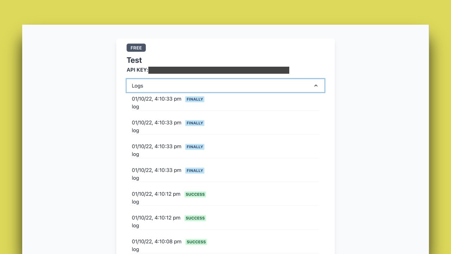Collapse the Logs panel

click(225, 85)
